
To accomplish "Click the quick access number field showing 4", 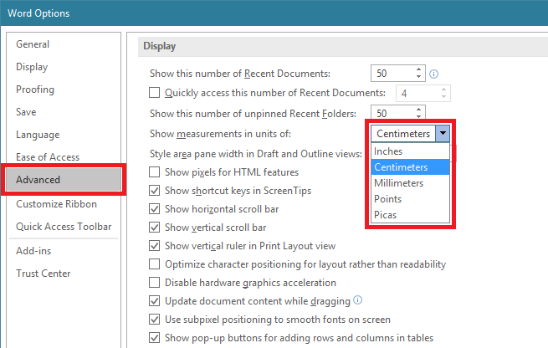I will coord(423,94).
